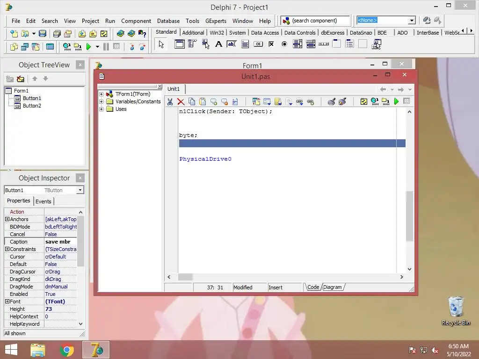Click the Pause button in main toolbar
Screen dimensions: 479x359
pos(106,47)
